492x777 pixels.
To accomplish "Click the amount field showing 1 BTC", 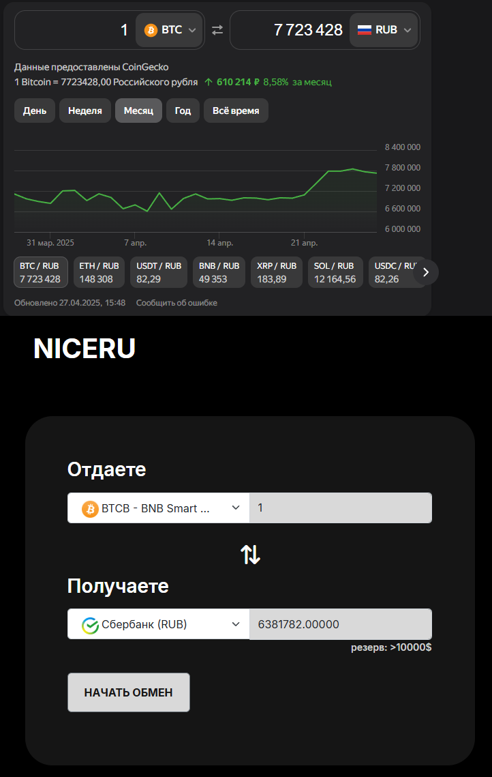I will click(x=75, y=30).
